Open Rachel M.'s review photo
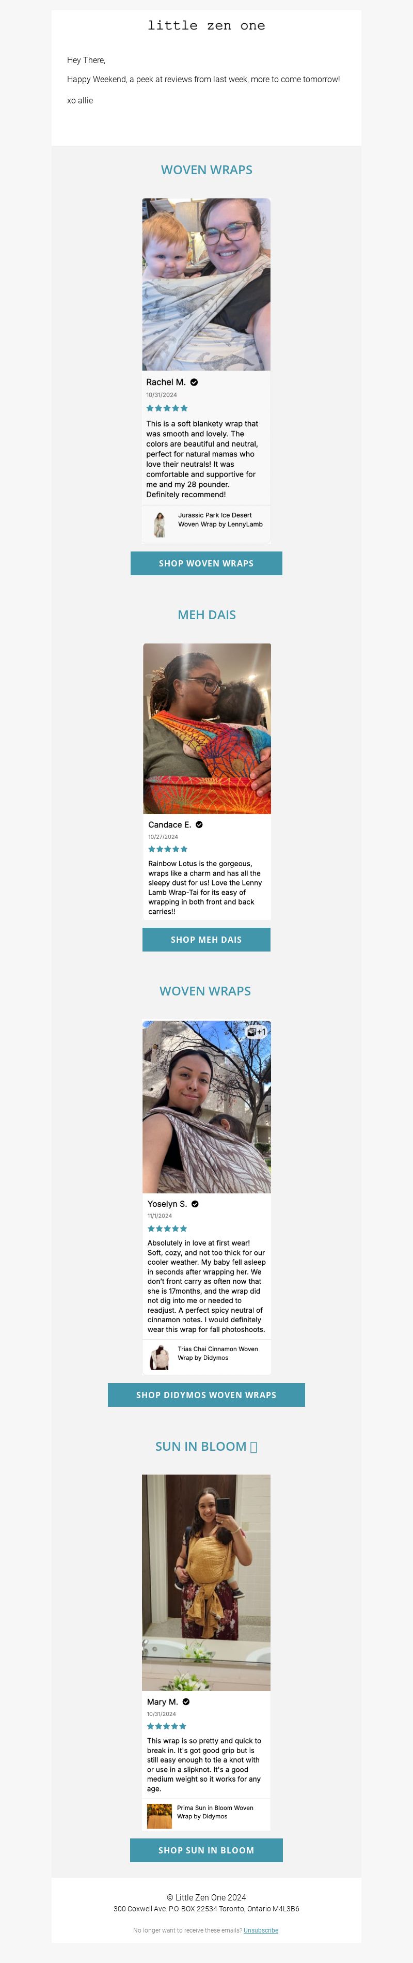The width and height of the screenshot is (413, 1963). (206, 284)
